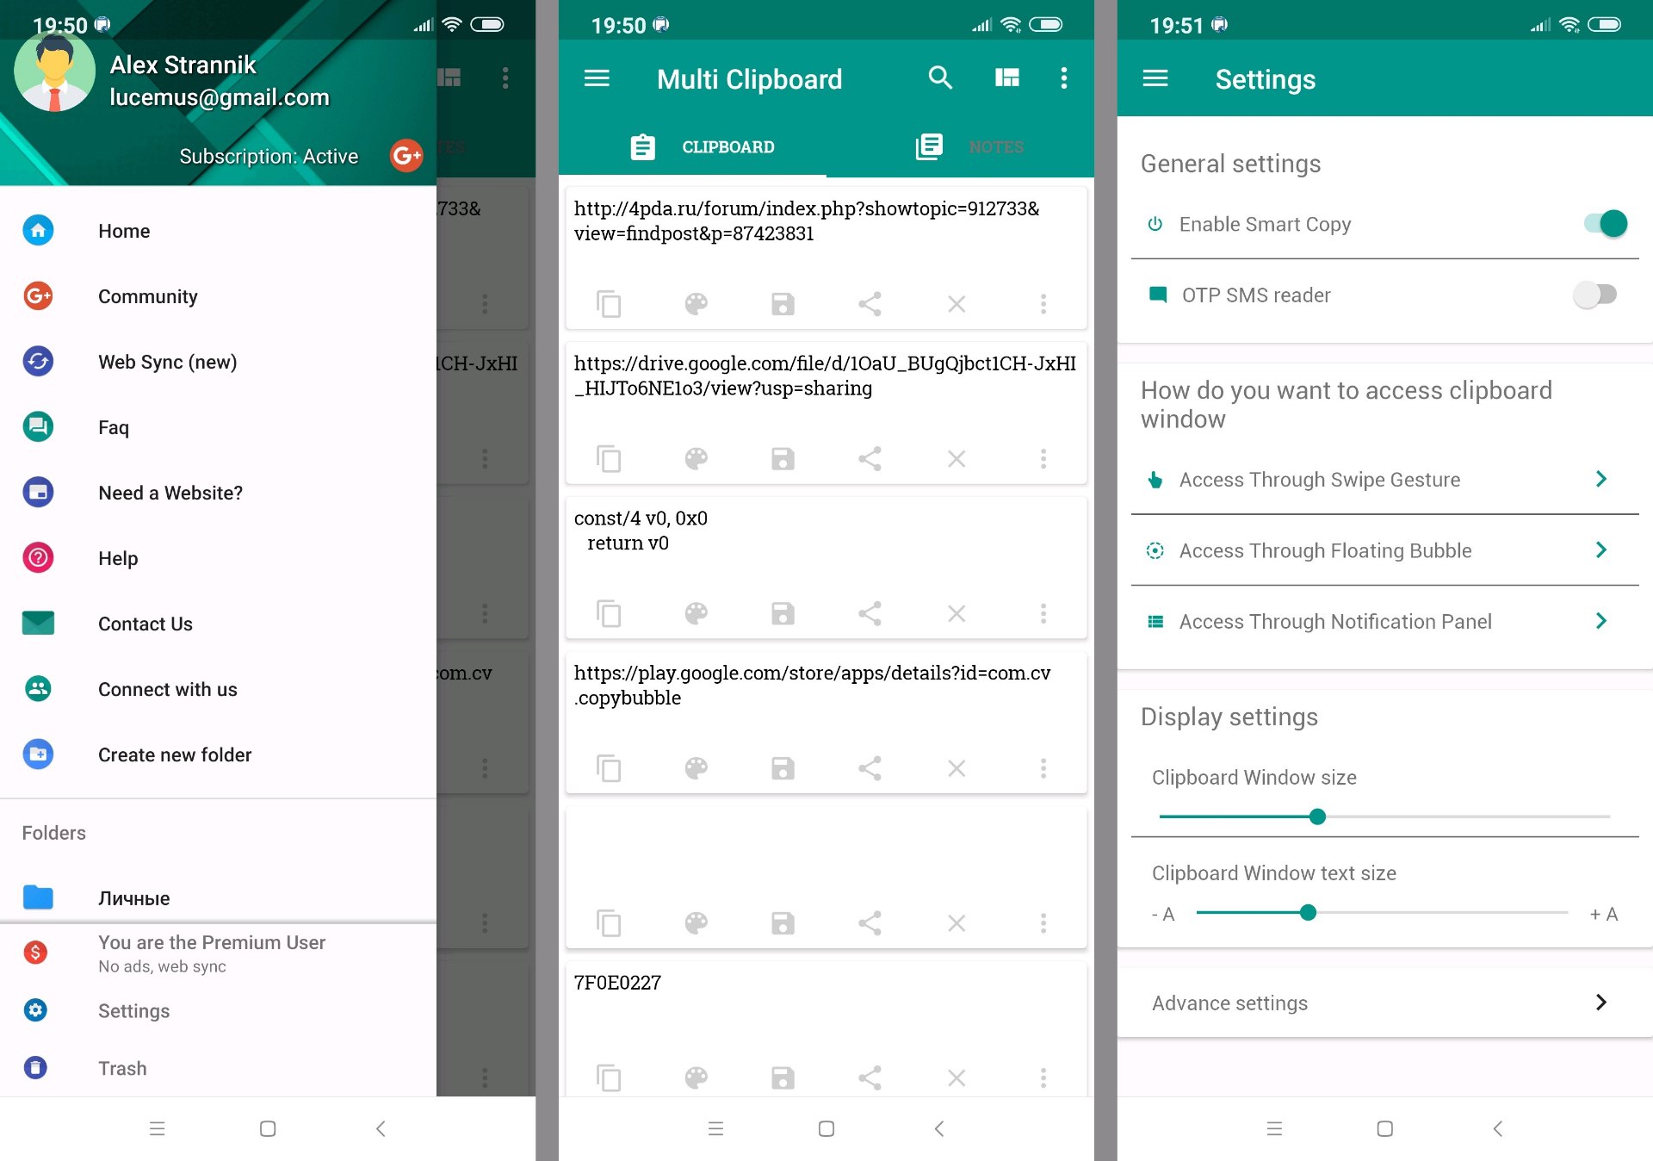Save the empty clip card
Viewport: 1653px width, 1161px height.
pos(783,923)
